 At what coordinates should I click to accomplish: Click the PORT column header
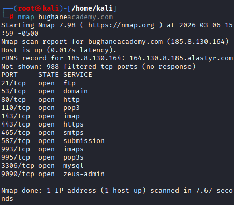[x=9, y=75]
